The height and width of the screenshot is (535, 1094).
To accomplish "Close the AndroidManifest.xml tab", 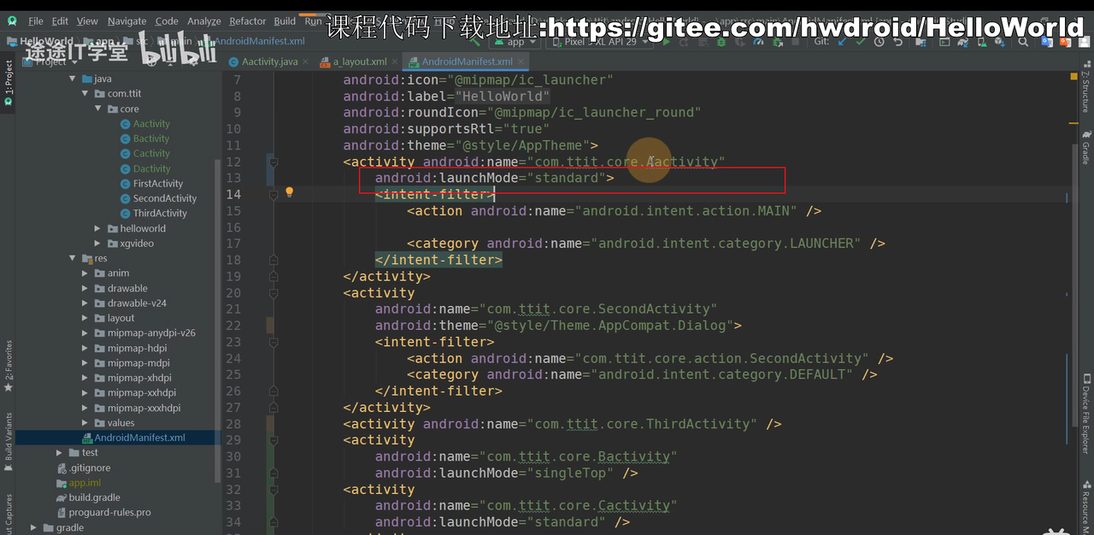I will tap(521, 62).
